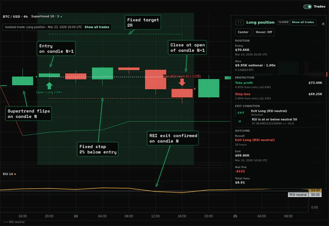Select the red candle beneath the exit arrow
Screen dimensions: 329x226
click(x=182, y=93)
